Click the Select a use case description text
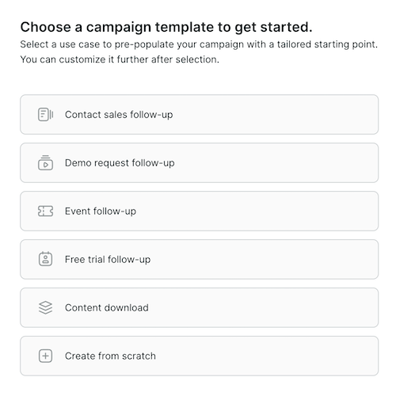Viewport: 396px width, 400px height. tap(199, 52)
